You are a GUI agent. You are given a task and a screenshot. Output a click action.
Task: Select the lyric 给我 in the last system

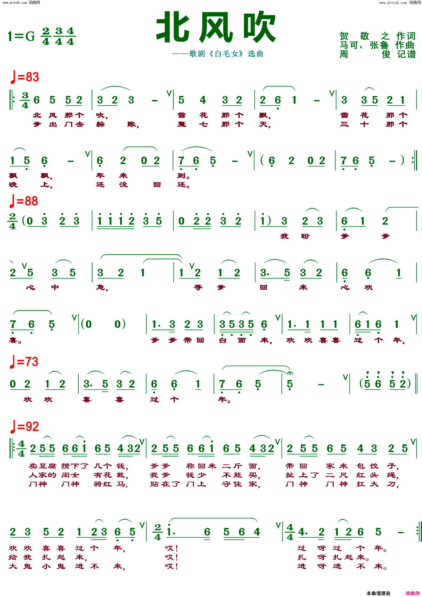pyautogui.click(x=20, y=557)
